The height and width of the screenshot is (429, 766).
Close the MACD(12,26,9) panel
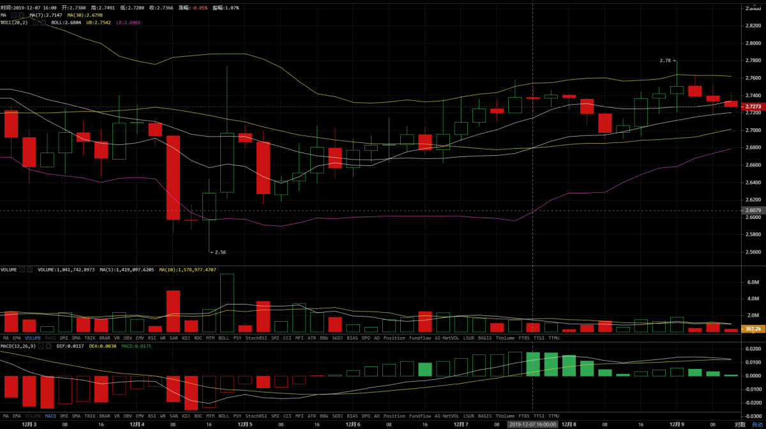[49, 345]
